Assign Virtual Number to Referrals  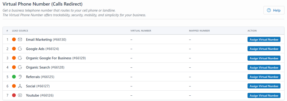(264, 77)
